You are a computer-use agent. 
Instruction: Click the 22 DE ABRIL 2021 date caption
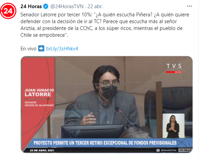(42, 151)
